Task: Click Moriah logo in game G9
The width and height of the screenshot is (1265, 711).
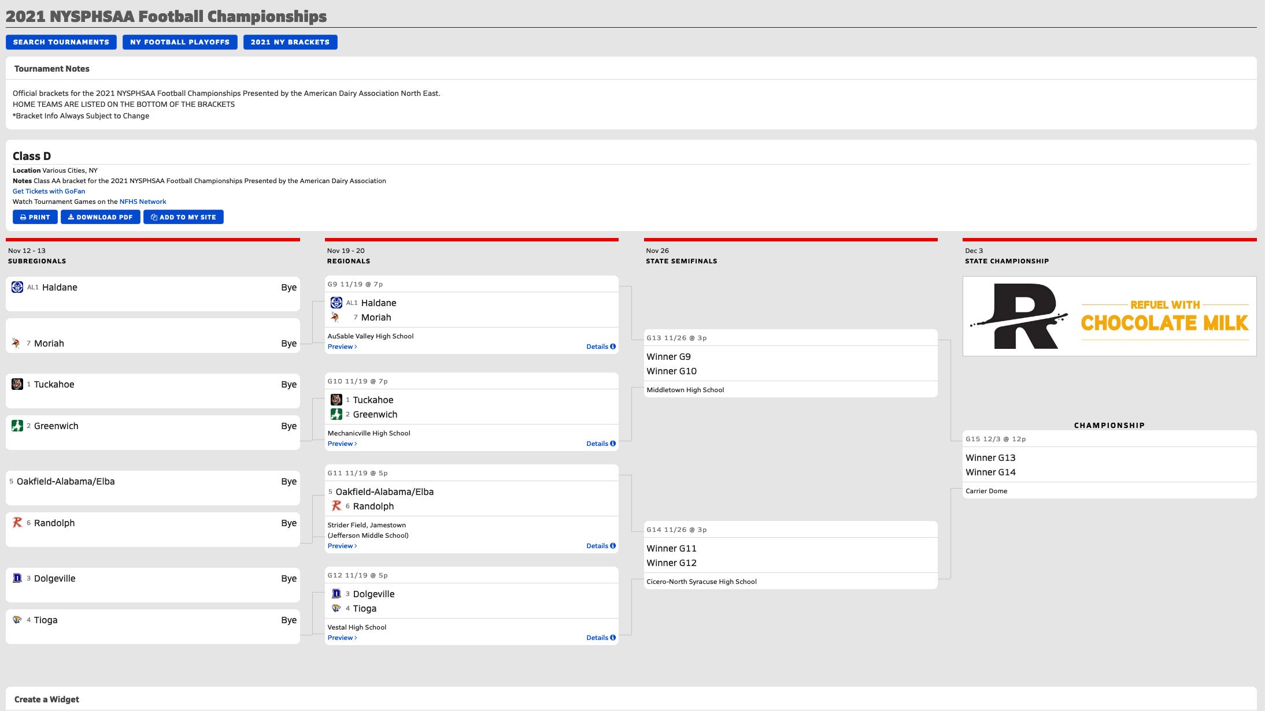Action: (335, 317)
